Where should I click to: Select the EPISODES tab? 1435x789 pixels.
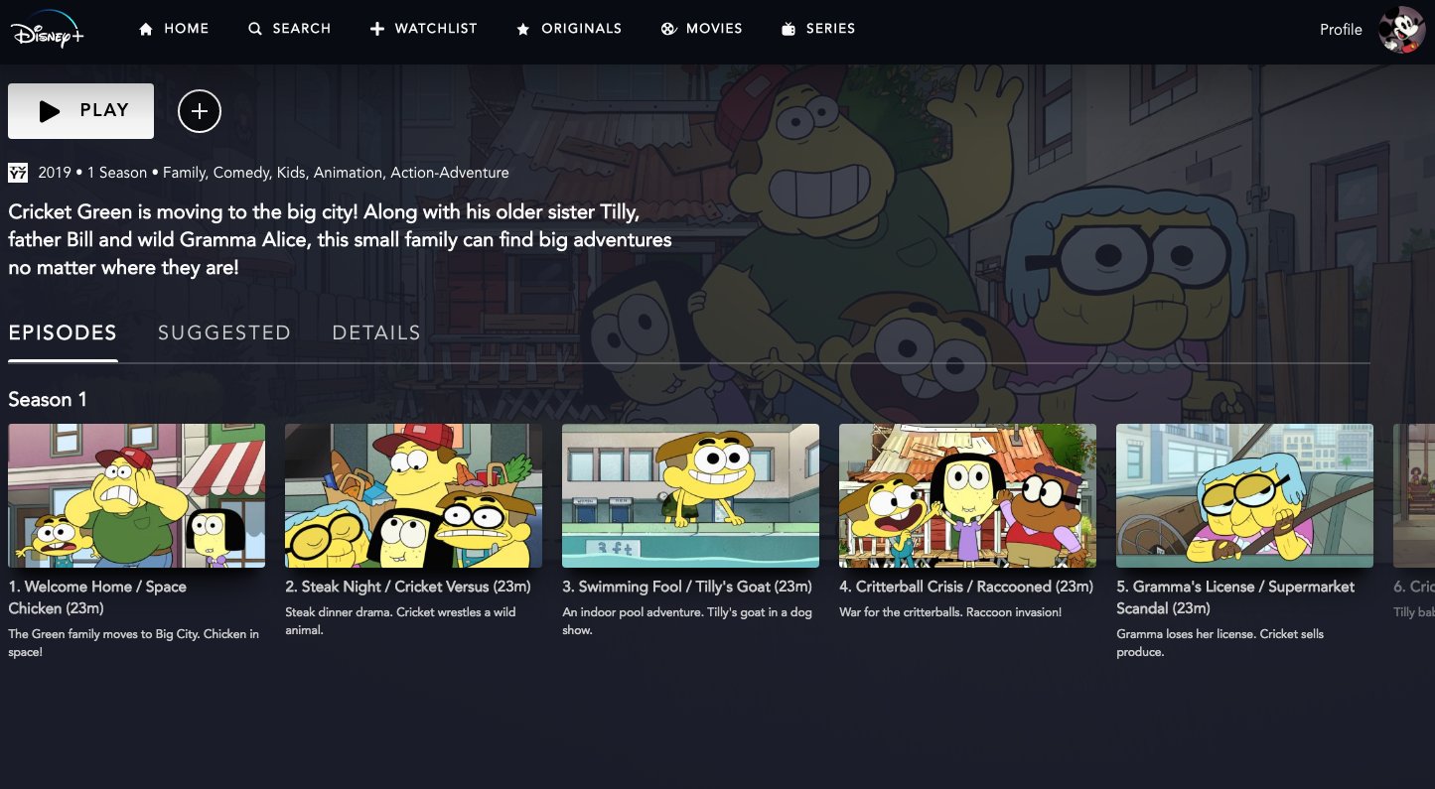pos(63,333)
